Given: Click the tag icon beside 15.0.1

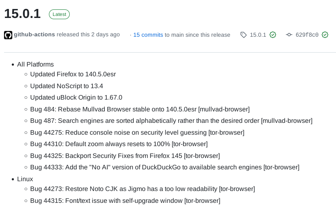Looking at the screenshot, I should coord(243,35).
